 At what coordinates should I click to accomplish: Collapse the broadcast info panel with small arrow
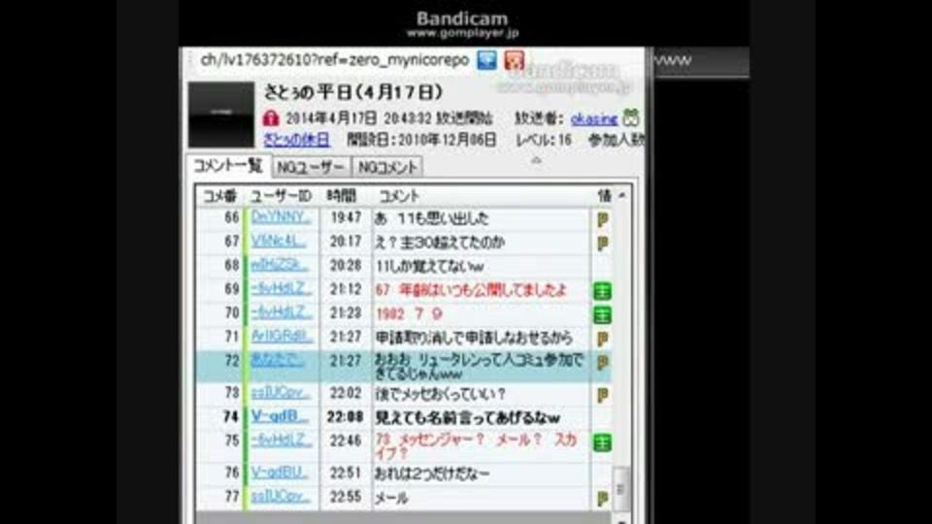(536, 160)
